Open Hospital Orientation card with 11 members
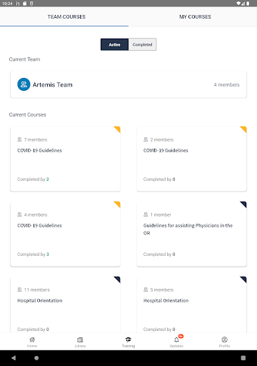This screenshot has width=257, height=366. click(65, 305)
